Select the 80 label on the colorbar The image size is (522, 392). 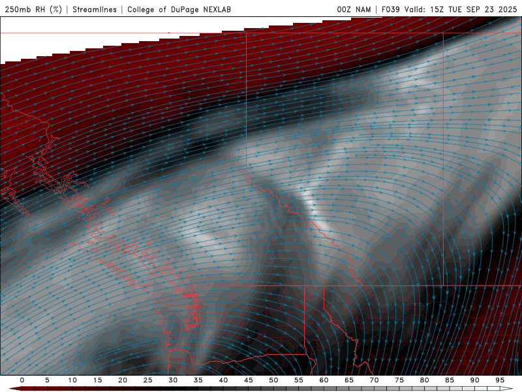click(424, 380)
